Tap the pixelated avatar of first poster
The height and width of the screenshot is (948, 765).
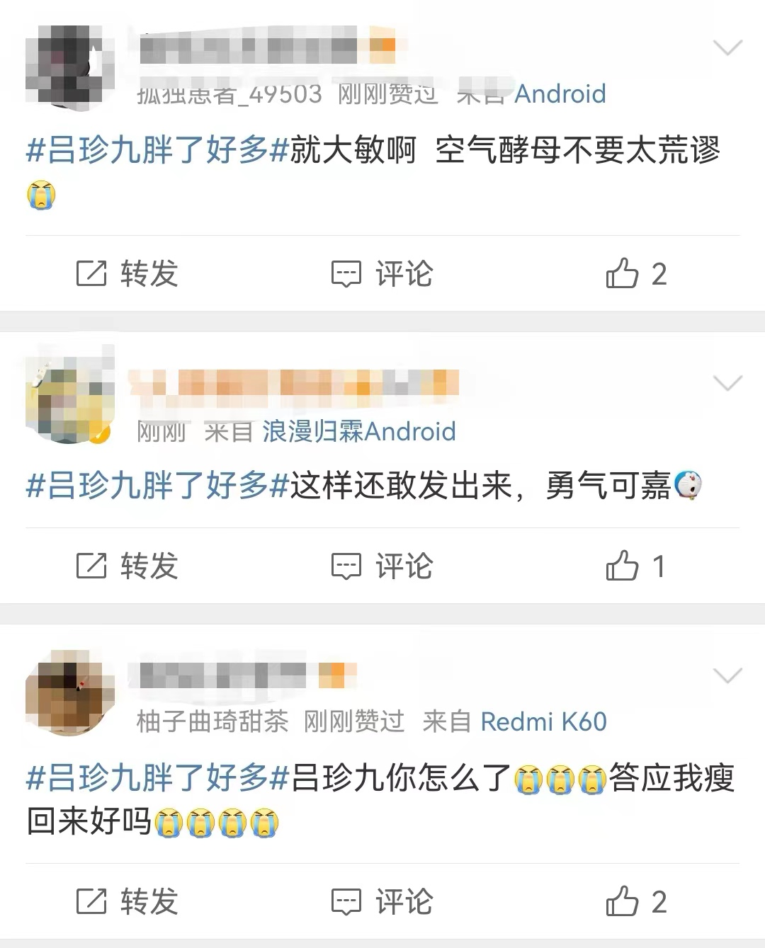click(x=69, y=67)
